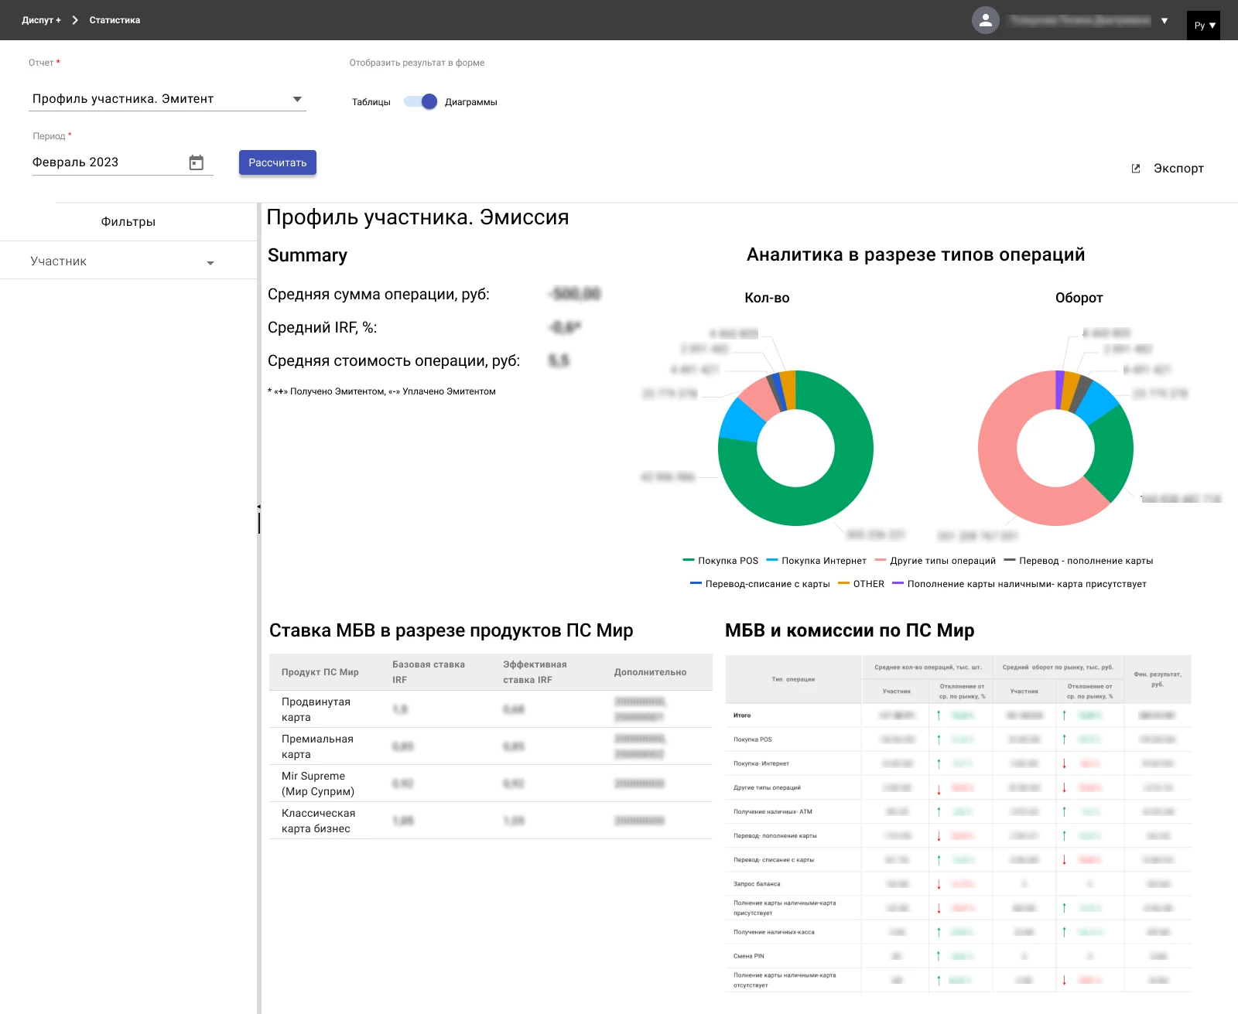1238x1014 pixels.
Task: Toggle OTHER legend marker
Action: [843, 583]
